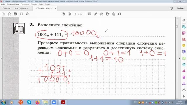Open the purple Request Signatures pen tool
This screenshot has height=105, width=187.
[x=184, y=83]
